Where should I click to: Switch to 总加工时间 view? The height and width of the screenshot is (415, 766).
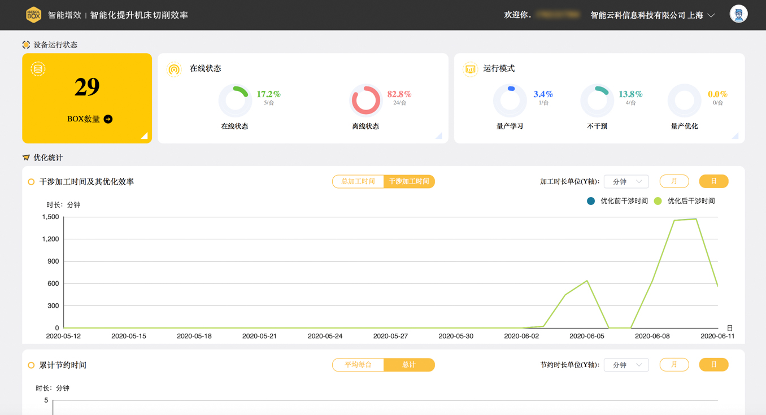click(x=358, y=181)
